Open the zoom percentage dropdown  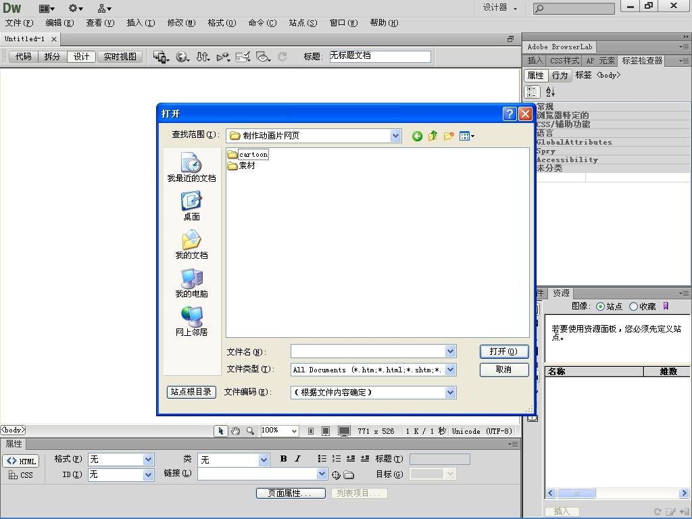pyautogui.click(x=294, y=431)
